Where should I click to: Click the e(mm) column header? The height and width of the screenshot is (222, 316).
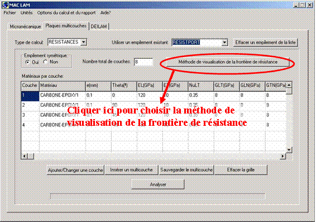(98, 86)
